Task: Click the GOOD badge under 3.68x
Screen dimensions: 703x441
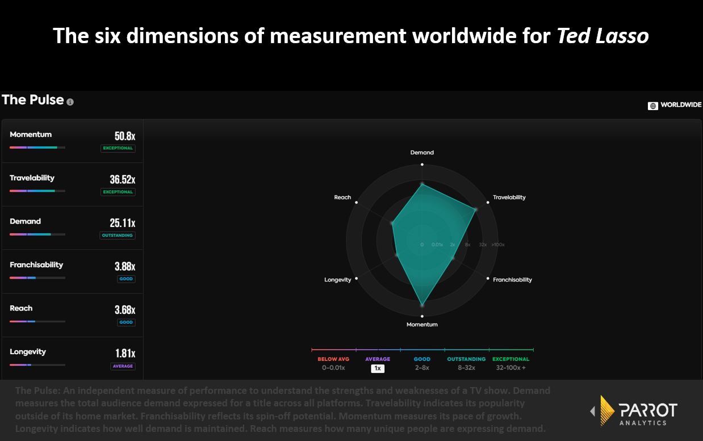Action: 126,322
